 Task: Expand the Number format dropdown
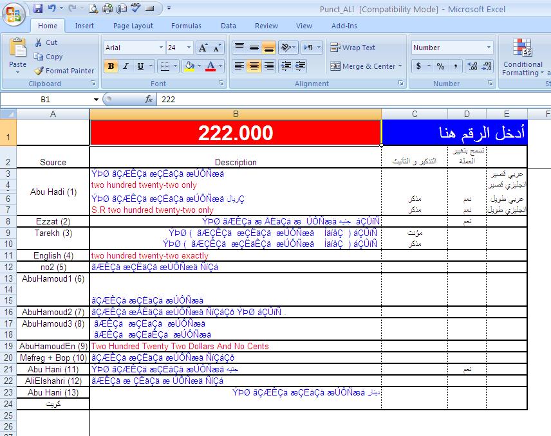489,48
